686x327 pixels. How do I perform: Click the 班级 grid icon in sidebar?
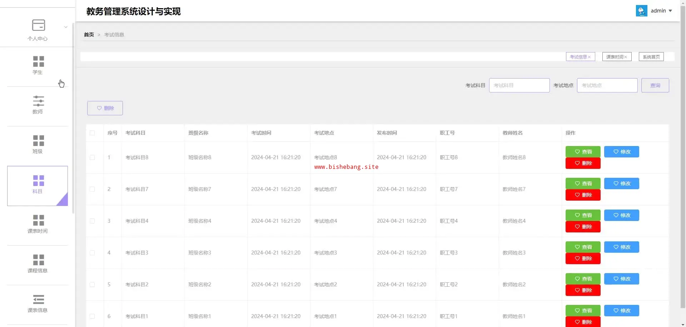pos(38,141)
